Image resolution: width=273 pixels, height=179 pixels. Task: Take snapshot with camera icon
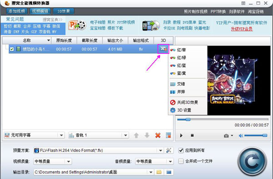(226, 135)
